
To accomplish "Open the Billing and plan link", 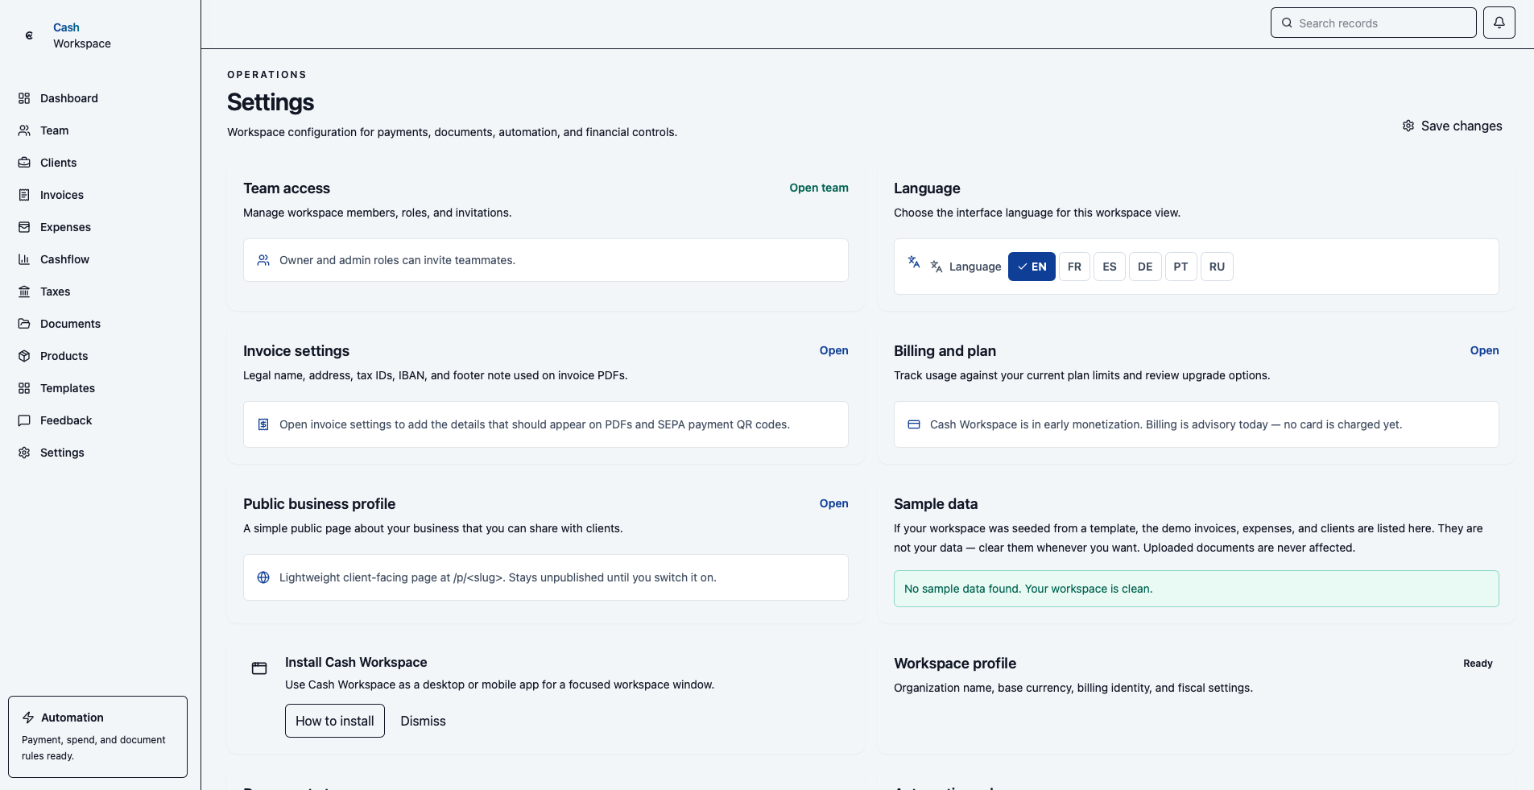I will point(1484,350).
